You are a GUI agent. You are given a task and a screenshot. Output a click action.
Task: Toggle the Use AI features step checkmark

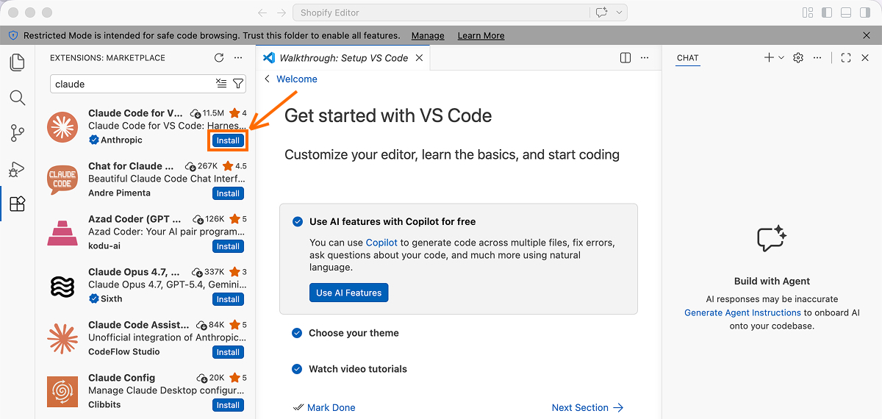coord(297,221)
